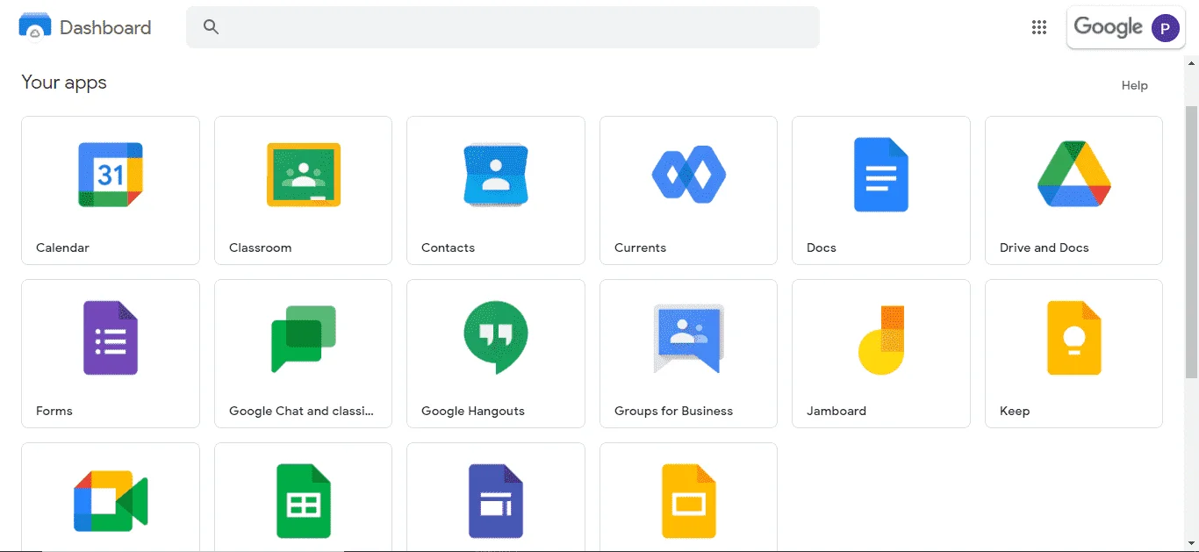The height and width of the screenshot is (552, 1199).
Task: Click the Your apps heading
Action: click(x=64, y=82)
